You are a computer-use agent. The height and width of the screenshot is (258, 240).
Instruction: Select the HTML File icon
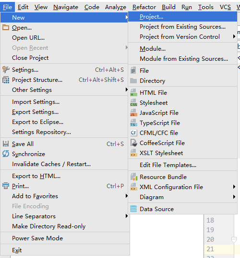pyautogui.click(x=133, y=93)
